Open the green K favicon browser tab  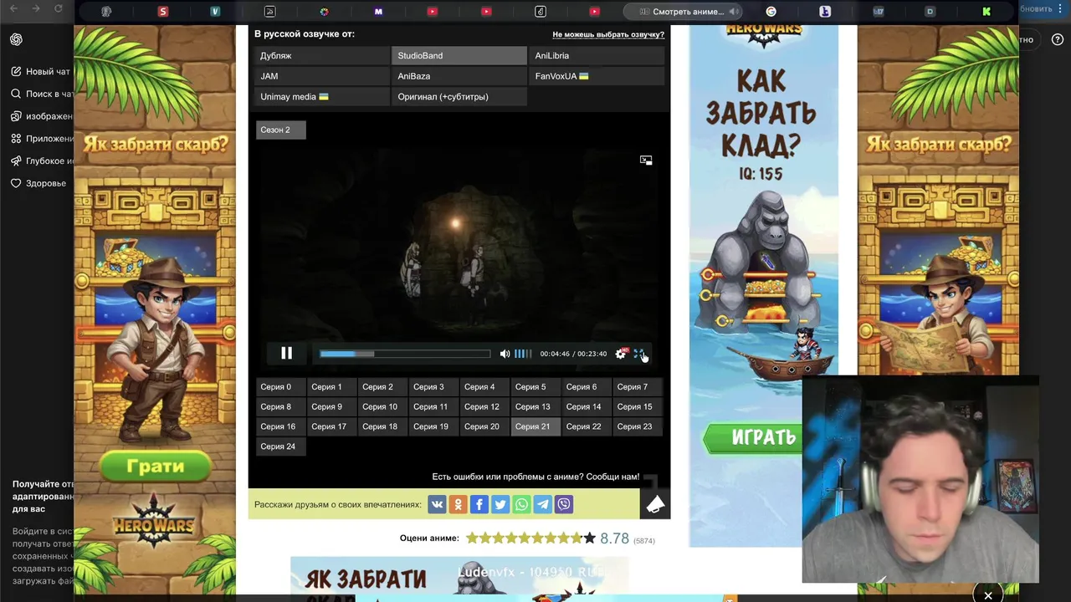986,12
